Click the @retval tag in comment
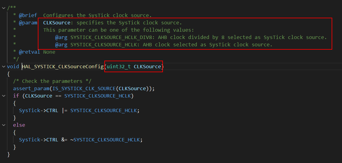 tap(30, 52)
